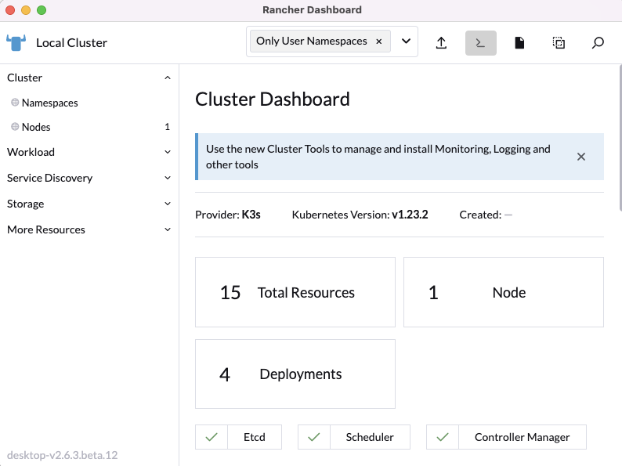The width and height of the screenshot is (622, 466).
Task: Remove the Only User Namespaces filter tag
Action: (379, 42)
